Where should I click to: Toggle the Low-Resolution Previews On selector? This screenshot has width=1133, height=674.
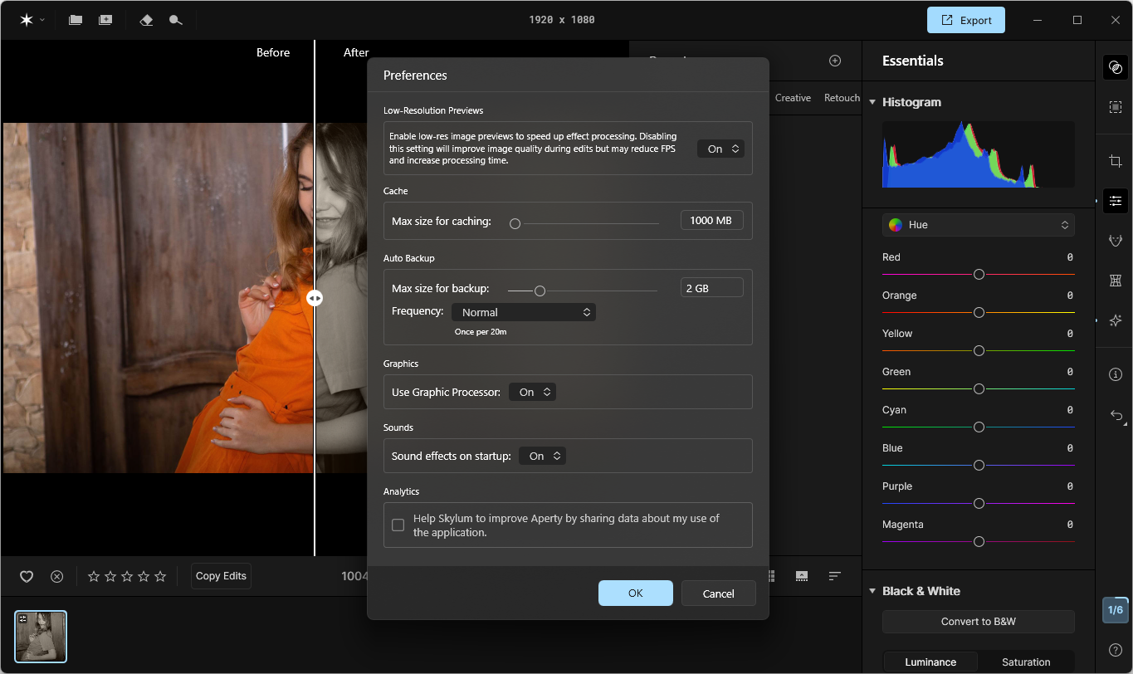(720, 149)
